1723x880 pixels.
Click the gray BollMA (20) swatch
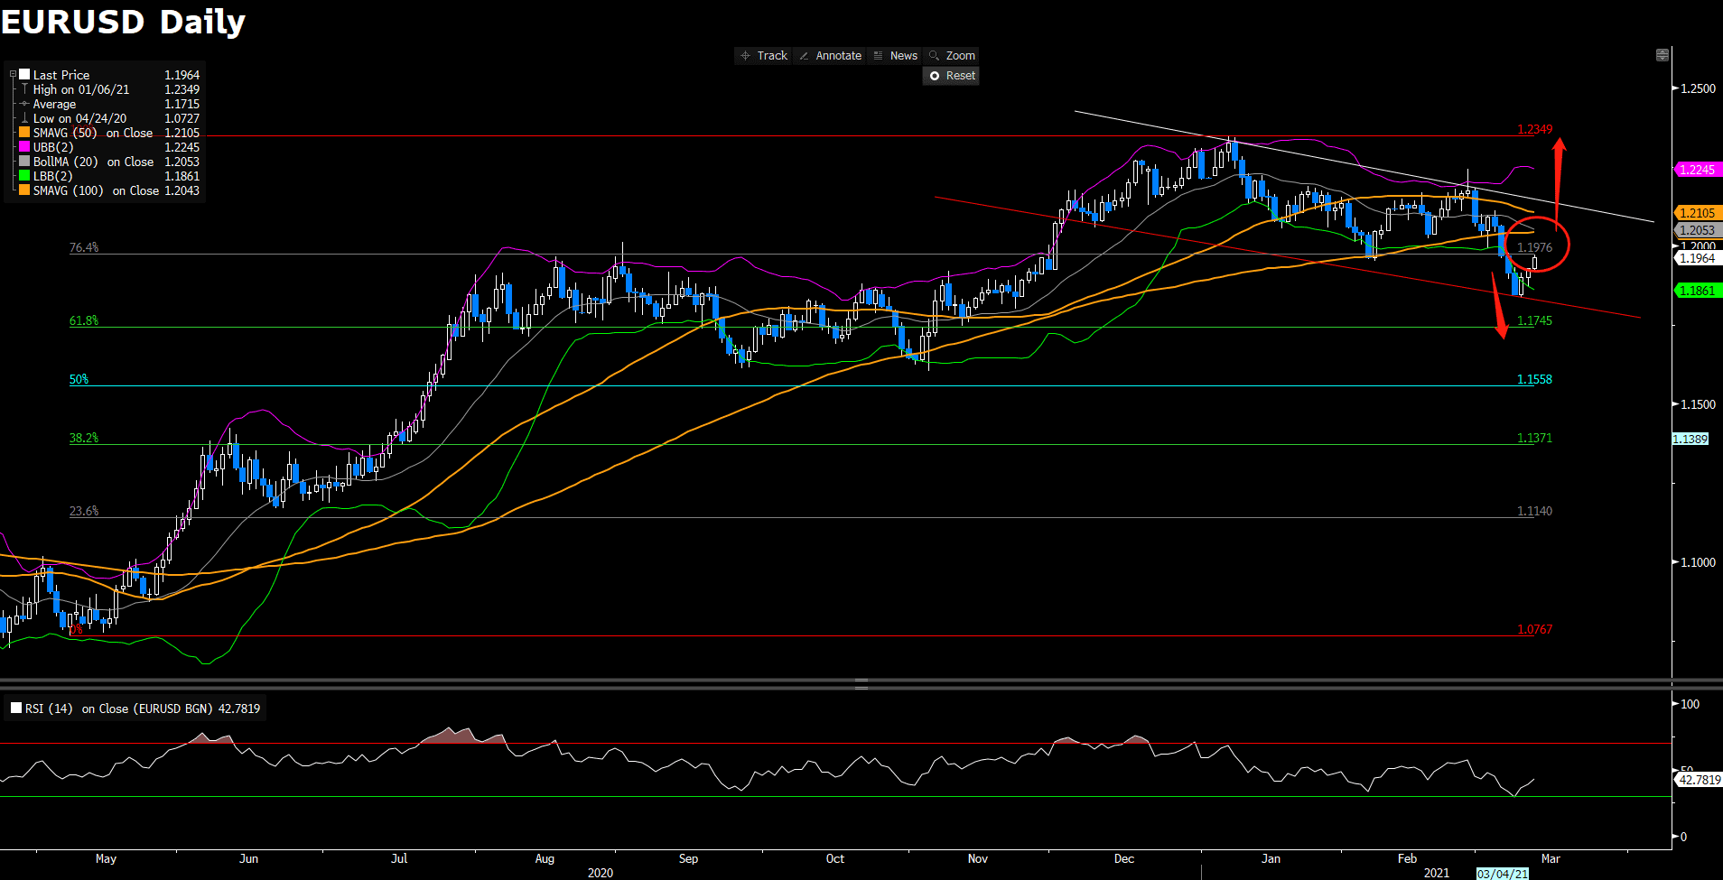point(25,162)
